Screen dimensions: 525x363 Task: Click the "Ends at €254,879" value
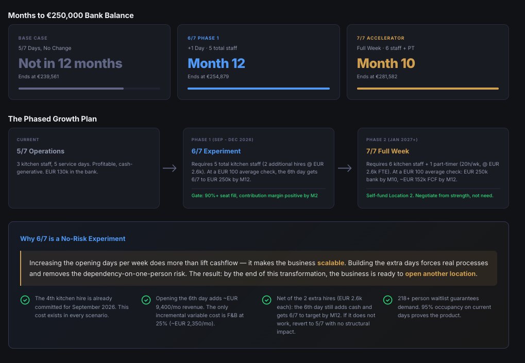(x=208, y=77)
